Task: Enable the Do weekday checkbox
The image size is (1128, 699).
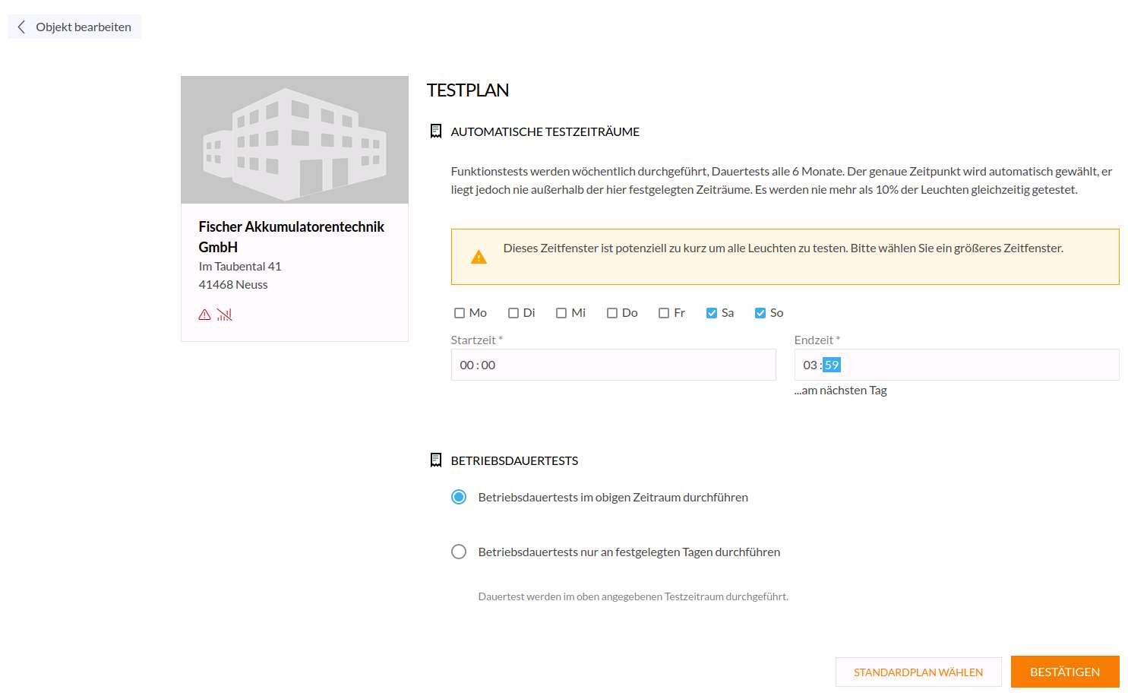Action: (612, 313)
